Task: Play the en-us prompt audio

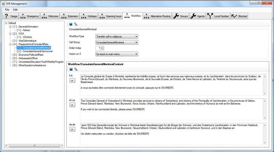Action: [x=72, y=105]
